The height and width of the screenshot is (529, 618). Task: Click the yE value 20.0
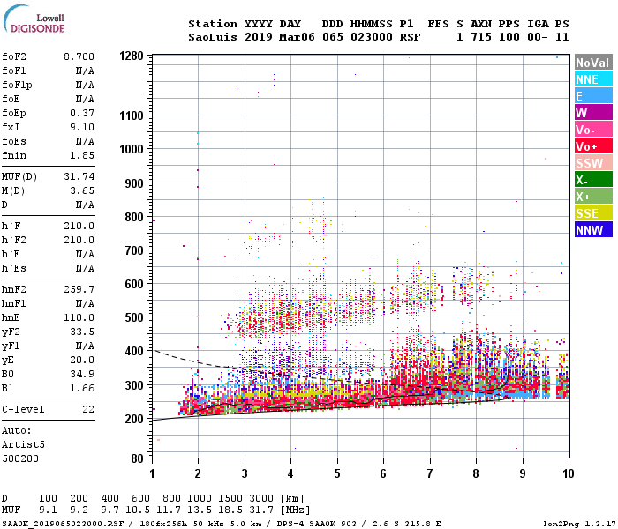point(82,360)
